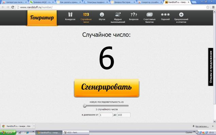216x135 pixels.
Task: Open the Отзывы и предложения side tab
Action: [211, 67]
